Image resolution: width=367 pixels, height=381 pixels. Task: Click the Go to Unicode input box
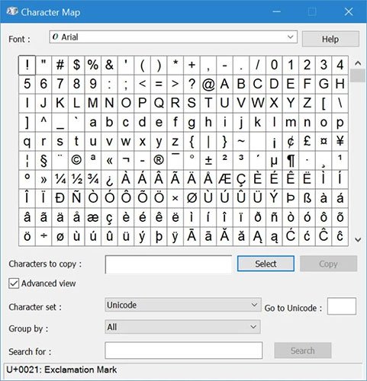pos(342,306)
